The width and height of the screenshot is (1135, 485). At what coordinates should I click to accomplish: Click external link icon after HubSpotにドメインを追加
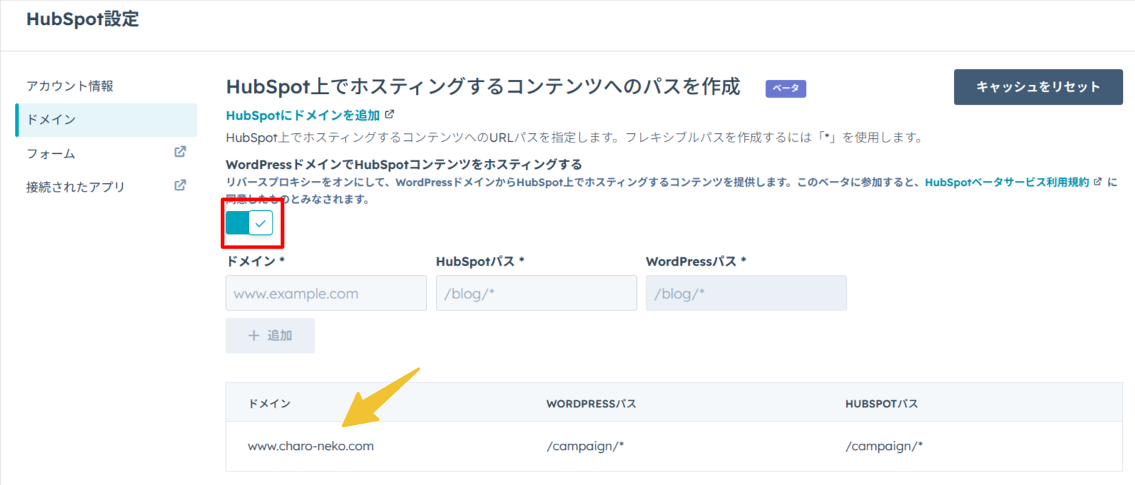pos(390,114)
